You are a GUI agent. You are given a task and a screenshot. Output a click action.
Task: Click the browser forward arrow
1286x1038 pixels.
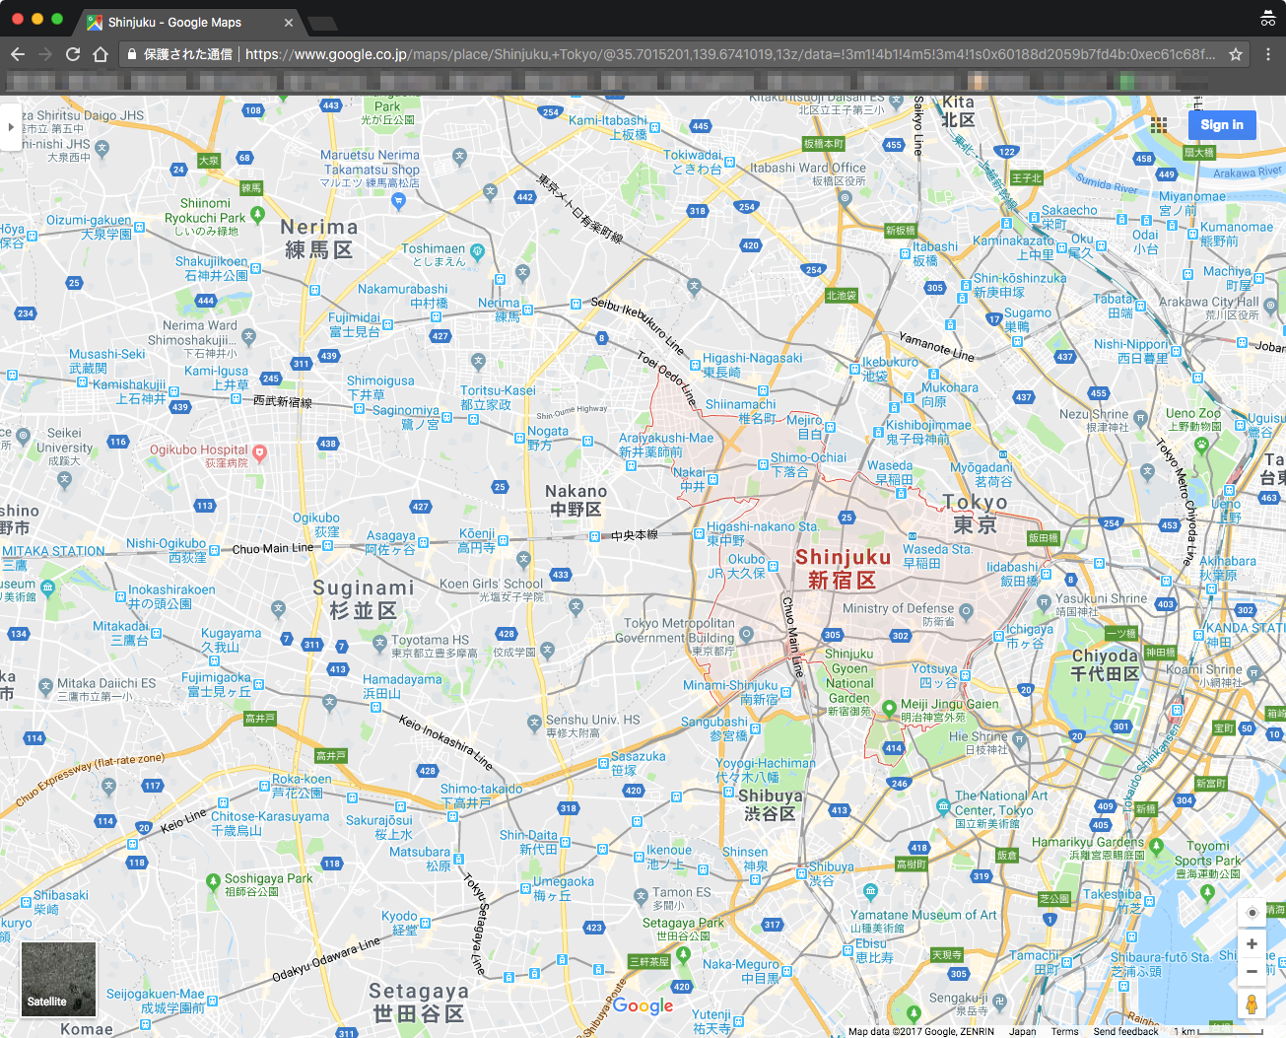tap(45, 54)
